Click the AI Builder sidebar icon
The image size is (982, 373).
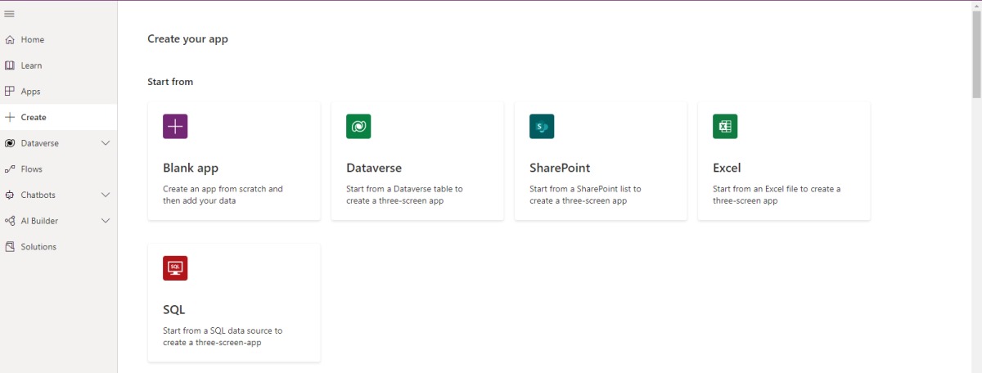[x=10, y=221]
